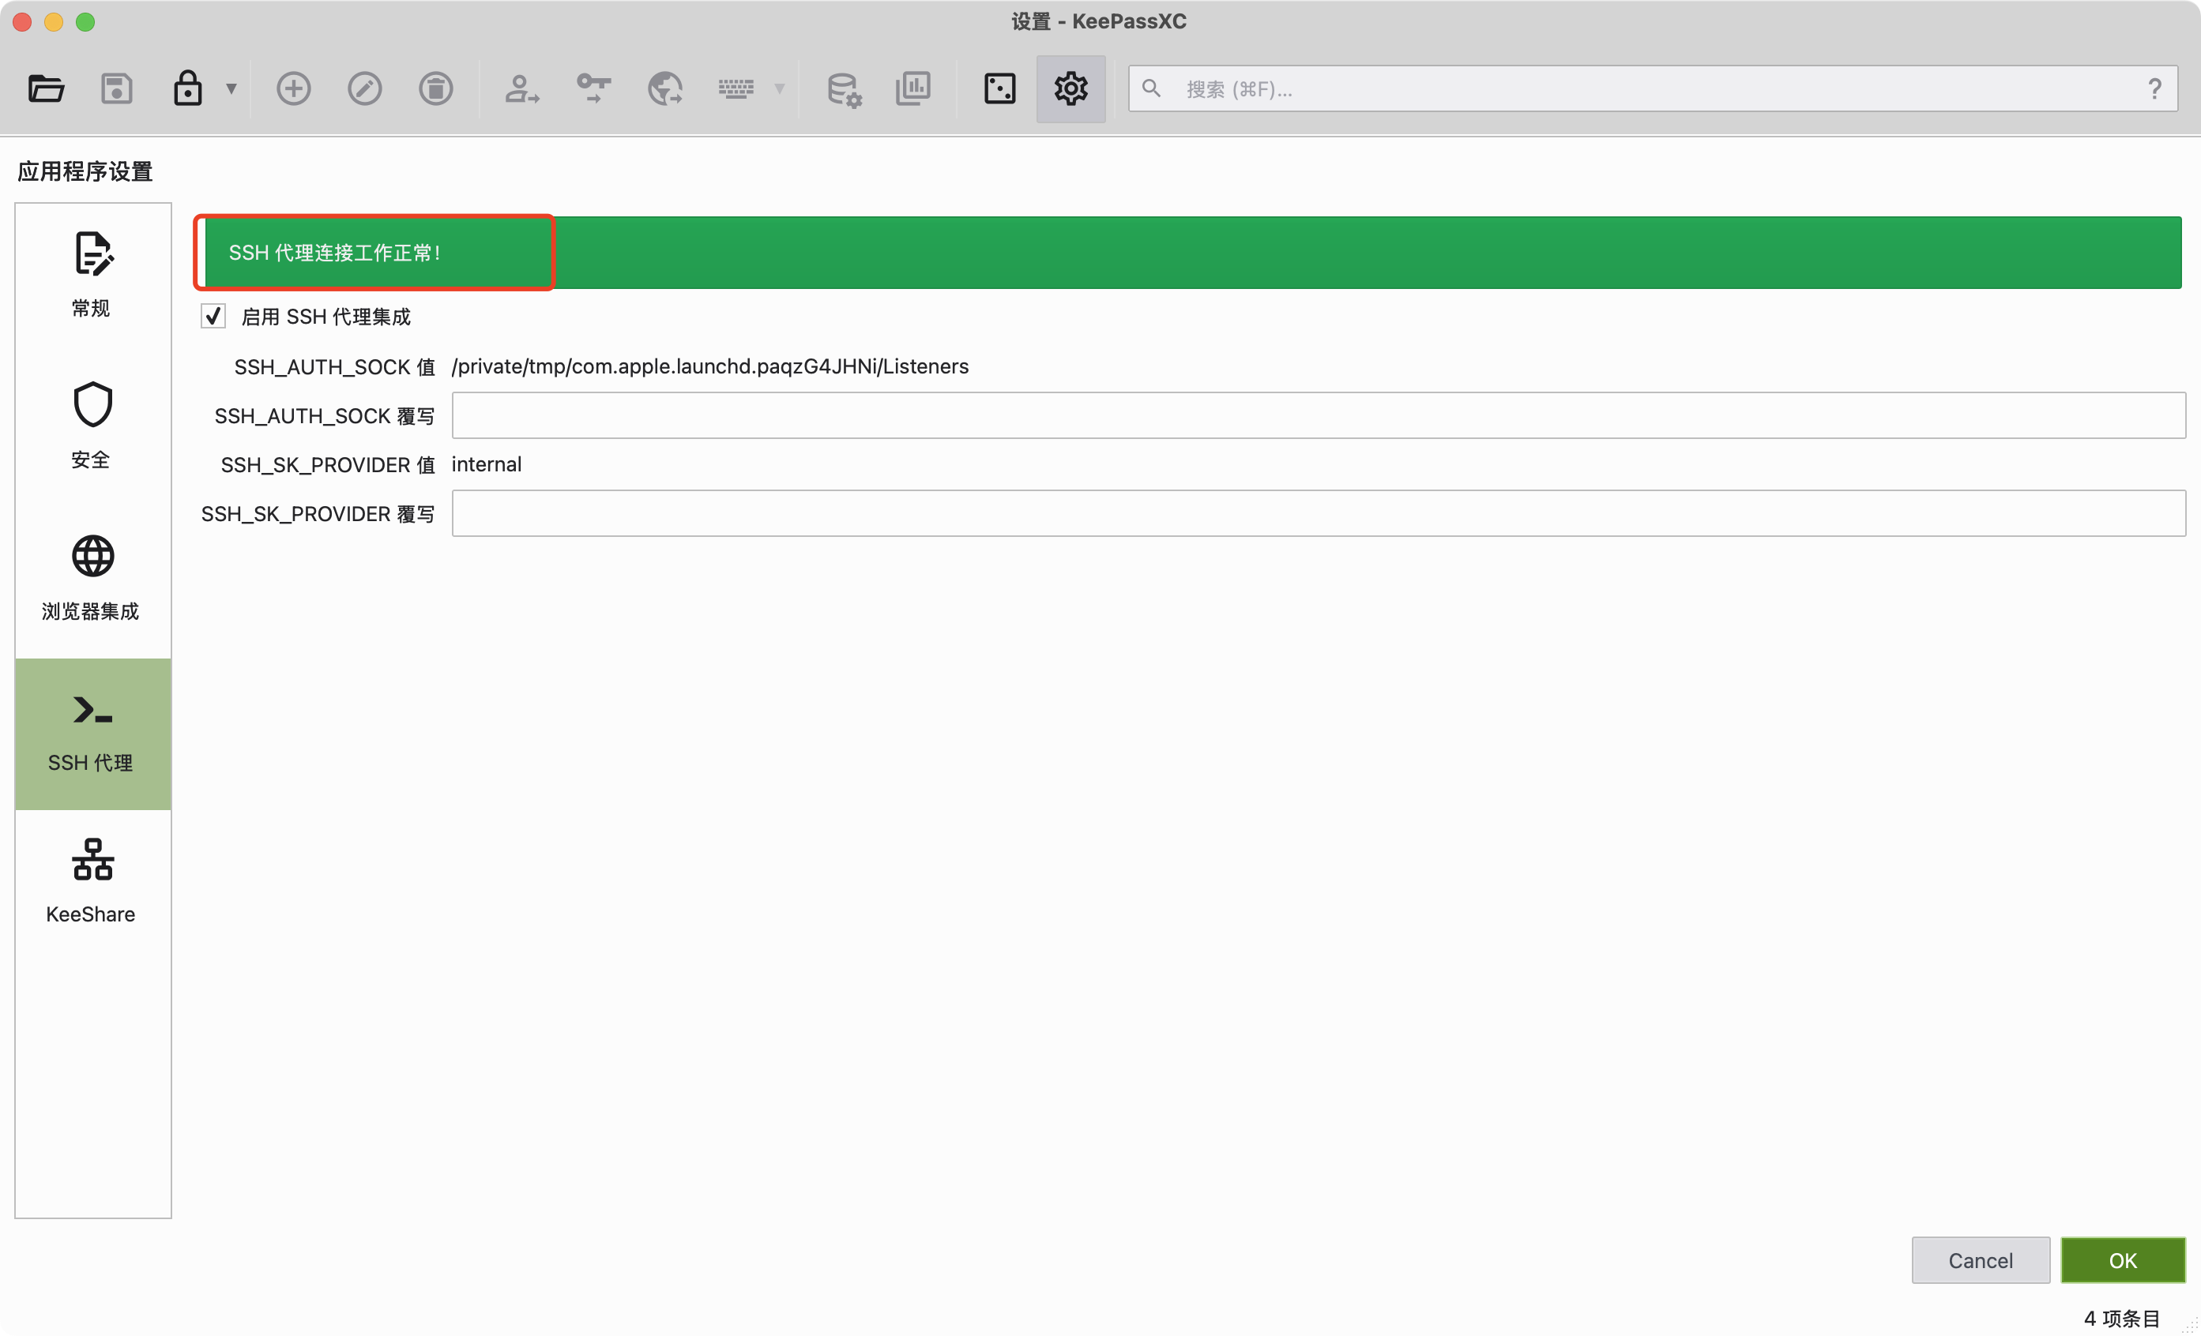Confirm settings with the OK button
Viewport: 2201px width, 1336px height.
pyautogui.click(x=2122, y=1260)
